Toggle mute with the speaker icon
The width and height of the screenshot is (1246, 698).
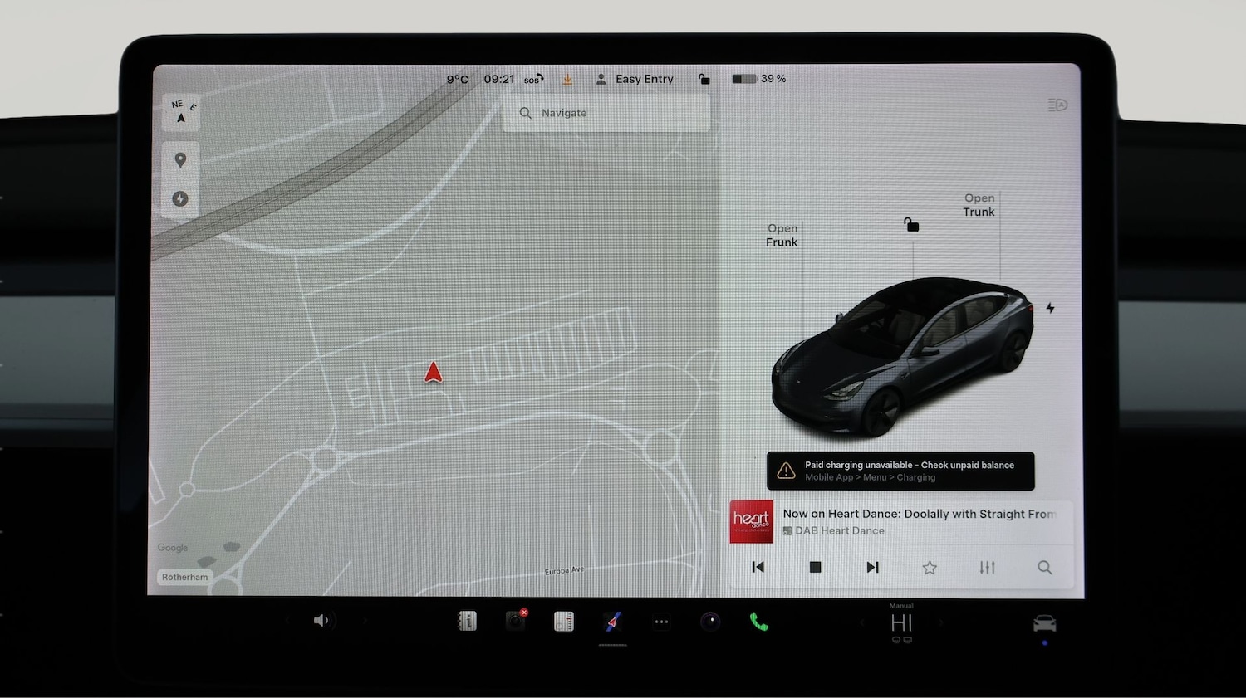coord(323,621)
